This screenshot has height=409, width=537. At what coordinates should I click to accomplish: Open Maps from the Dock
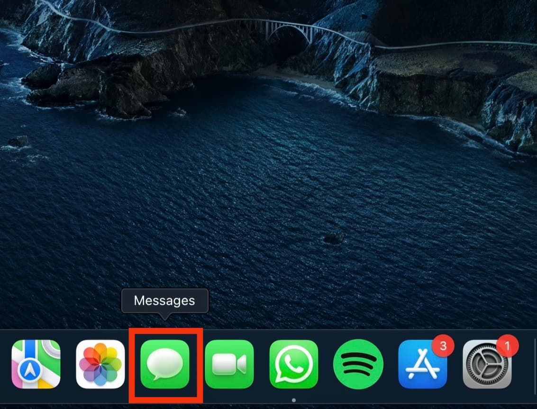36,364
